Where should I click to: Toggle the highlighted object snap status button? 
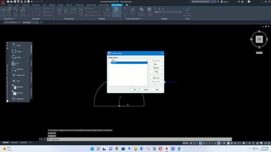[219, 143]
